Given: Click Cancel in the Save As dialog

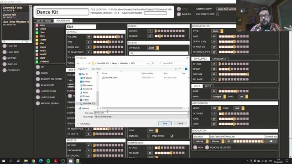Looking at the screenshot, I should coord(180,123).
